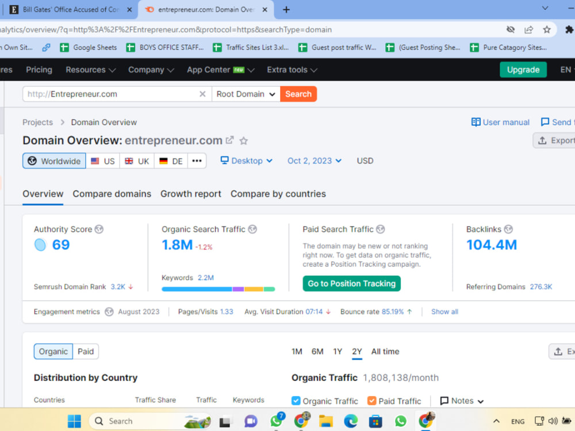Switch chart to Organic toggle

tap(53, 352)
